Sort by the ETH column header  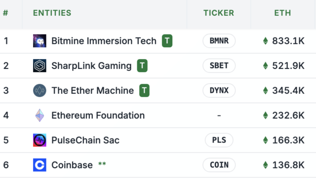point(282,13)
